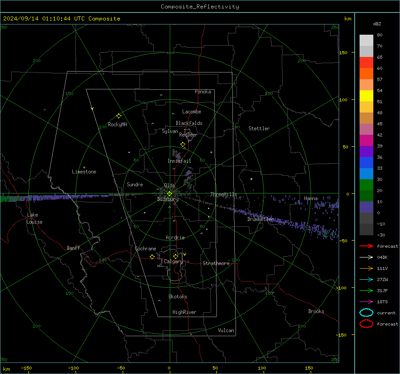Click the yellow diamond radar site at Olds

[169, 194]
